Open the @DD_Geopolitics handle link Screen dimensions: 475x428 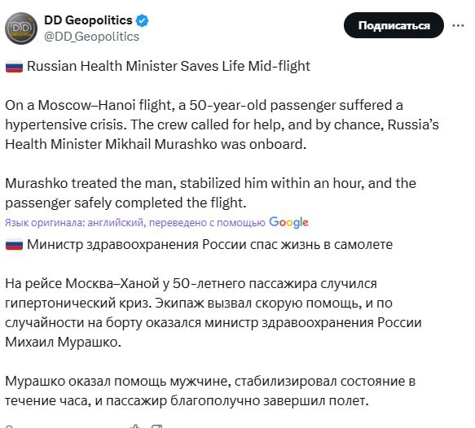[91, 37]
